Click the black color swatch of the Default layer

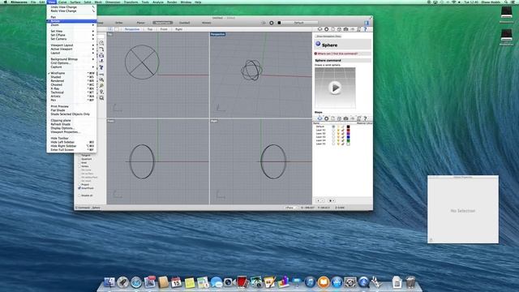(348, 127)
